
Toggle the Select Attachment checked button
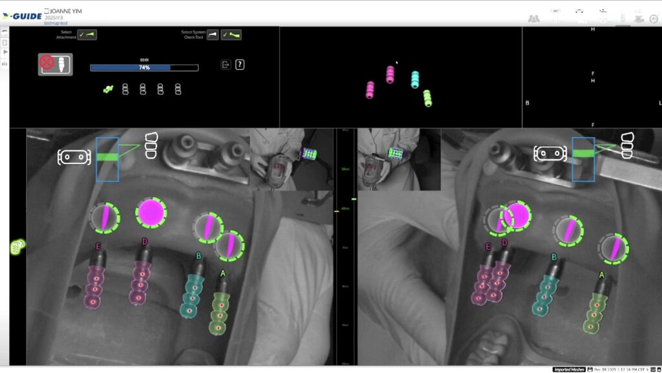pos(87,35)
